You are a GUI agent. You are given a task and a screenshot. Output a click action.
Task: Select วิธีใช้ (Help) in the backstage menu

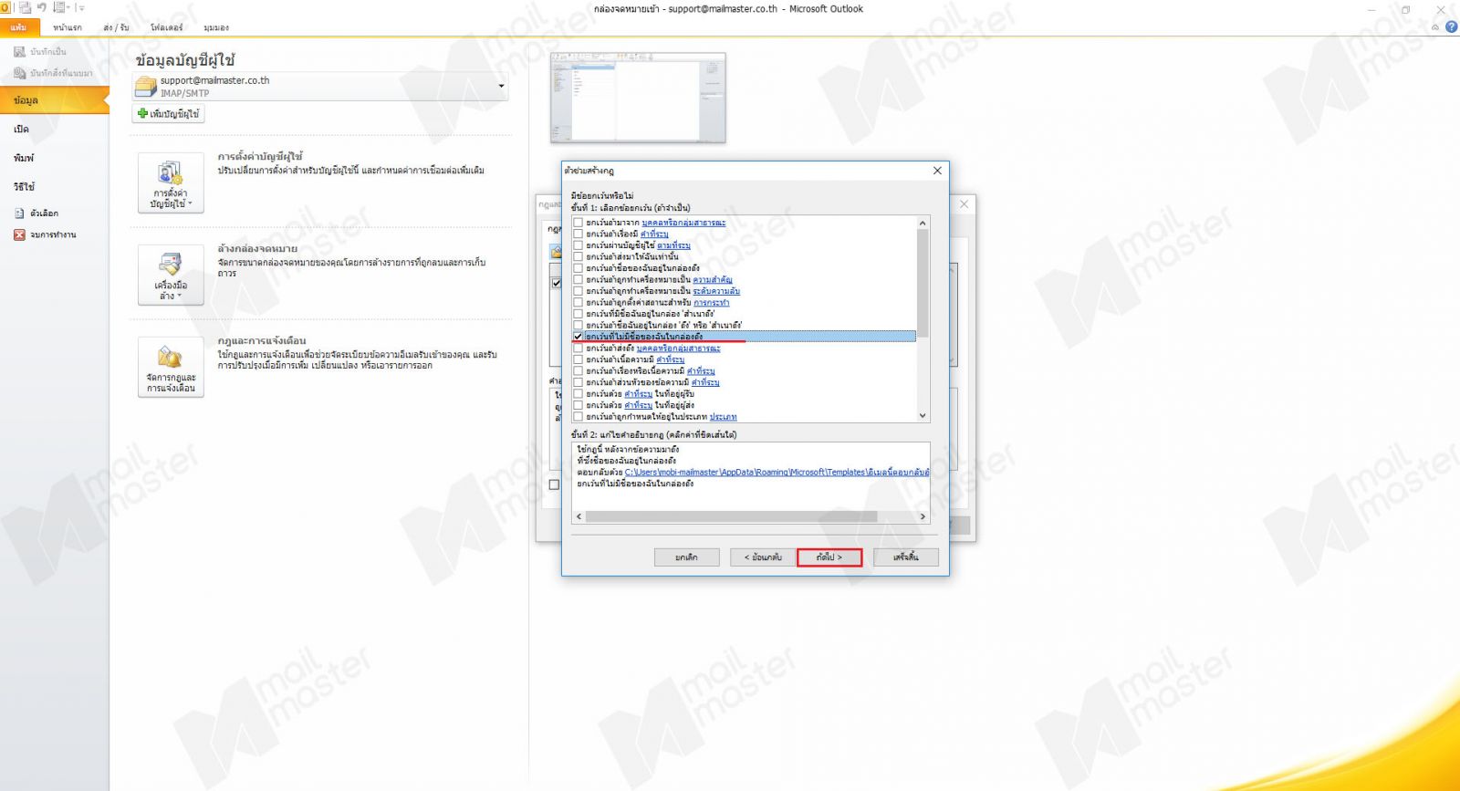(x=25, y=187)
